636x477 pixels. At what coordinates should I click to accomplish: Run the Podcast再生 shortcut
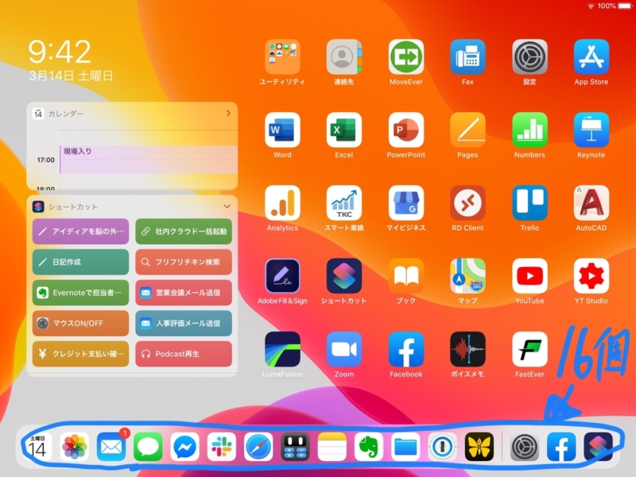(x=184, y=354)
